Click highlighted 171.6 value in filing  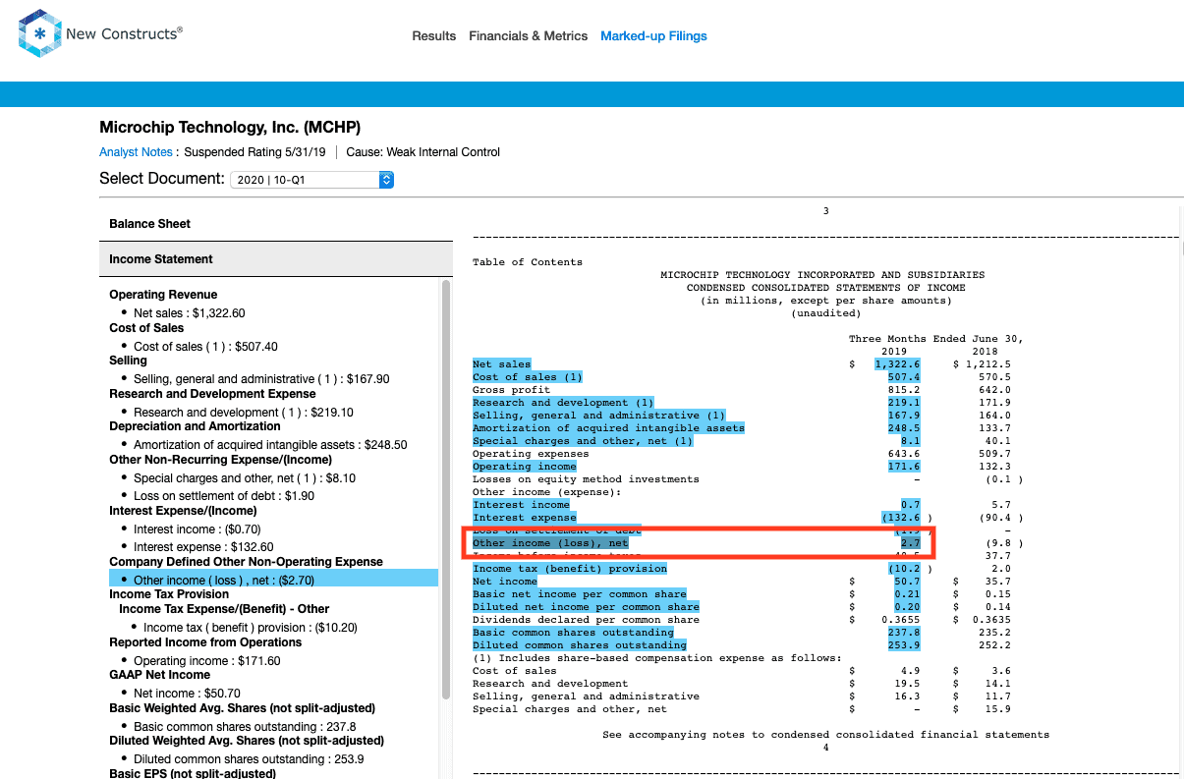(x=903, y=467)
